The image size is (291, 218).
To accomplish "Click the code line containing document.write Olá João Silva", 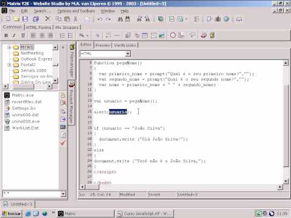I will [x=143, y=139].
